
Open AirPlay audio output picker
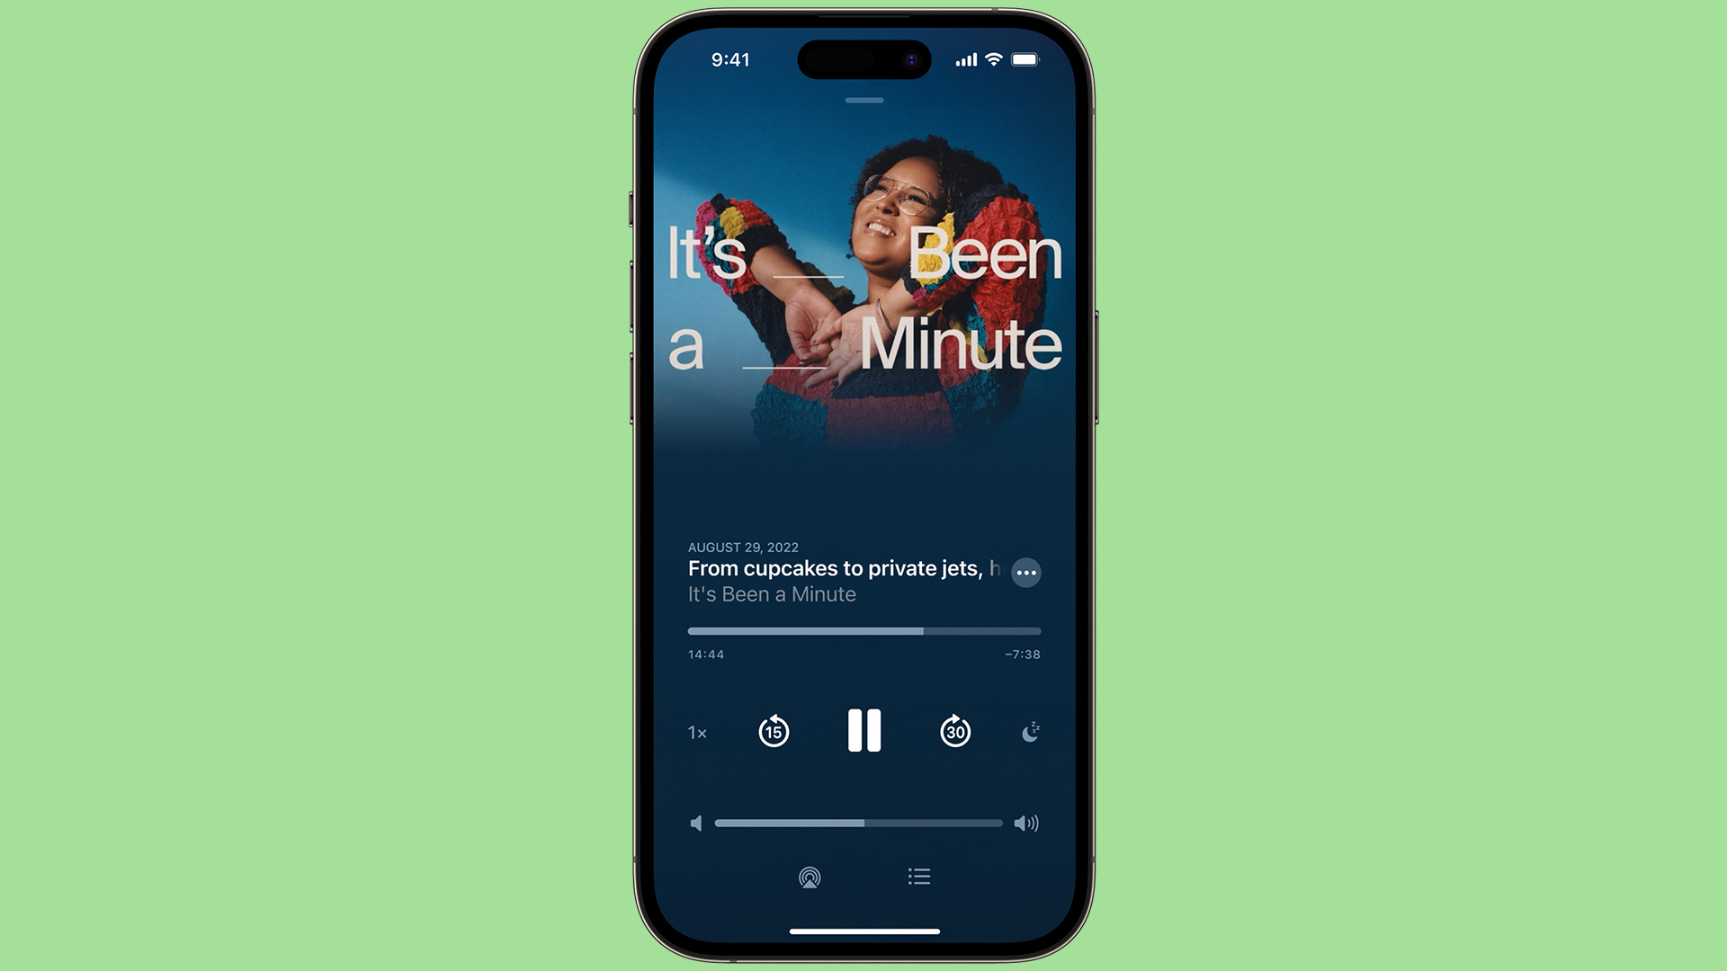coord(811,877)
